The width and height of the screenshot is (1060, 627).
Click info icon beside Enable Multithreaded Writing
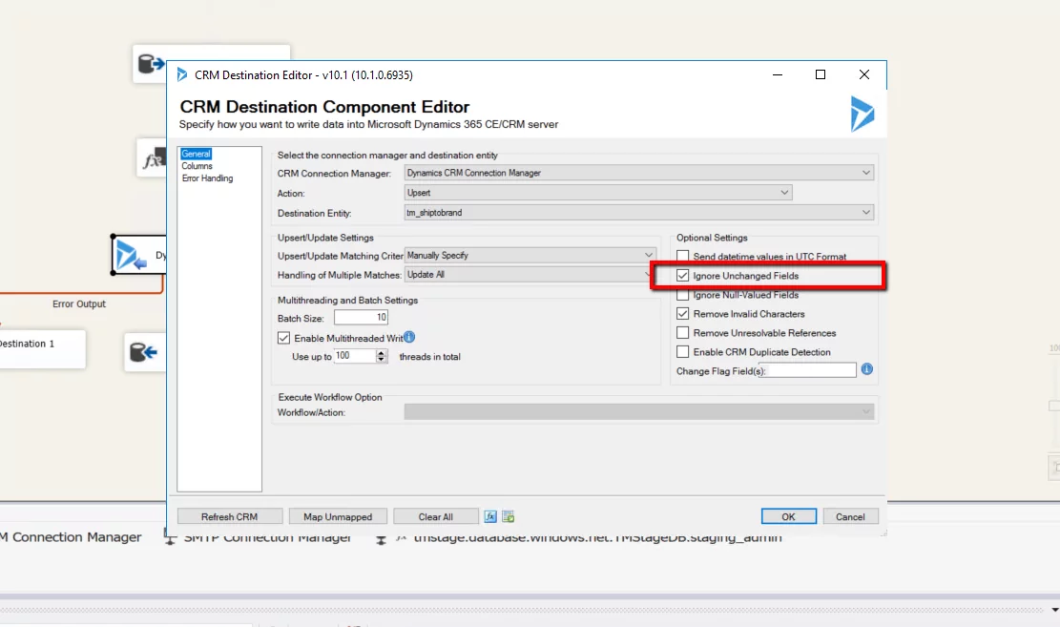coord(409,337)
